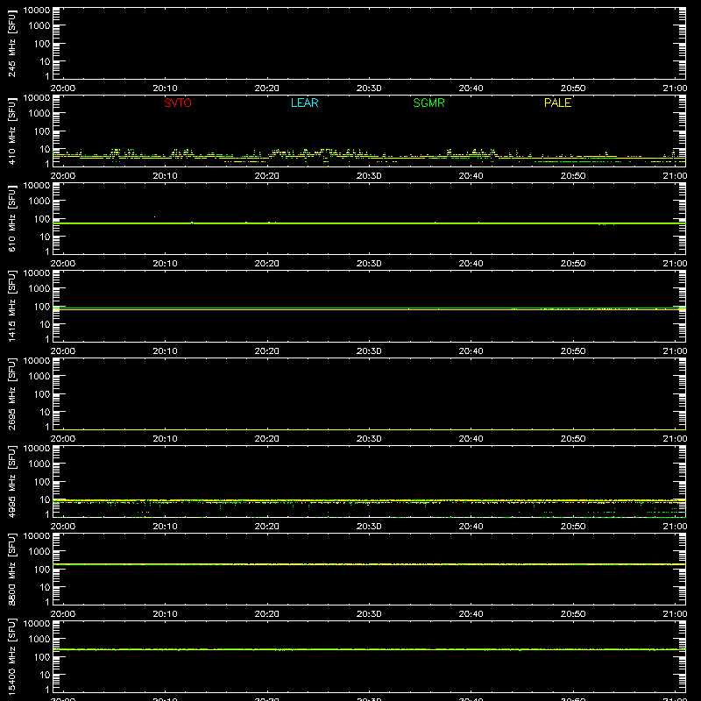Click the 10 tick label on 8800 MHz axis

[45, 587]
